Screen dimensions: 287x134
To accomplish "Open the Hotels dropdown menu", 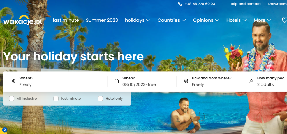I will 237,20.
